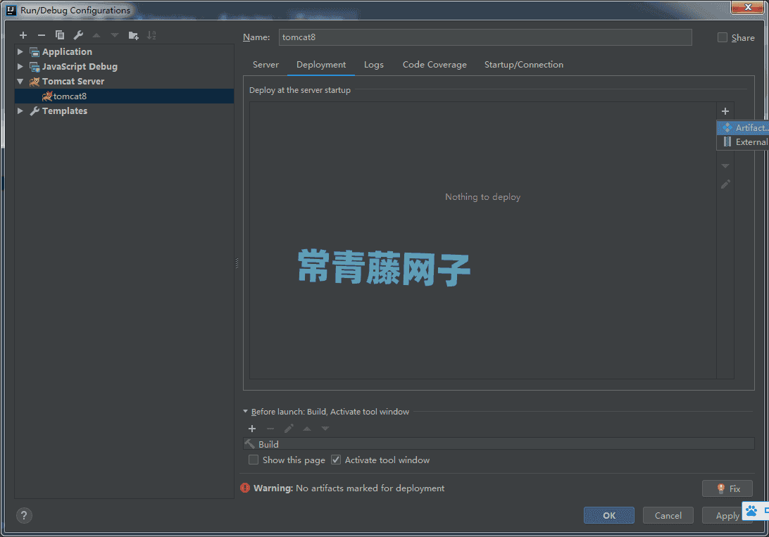Select the Deployment tab
The height and width of the screenshot is (537, 769).
pyautogui.click(x=321, y=65)
